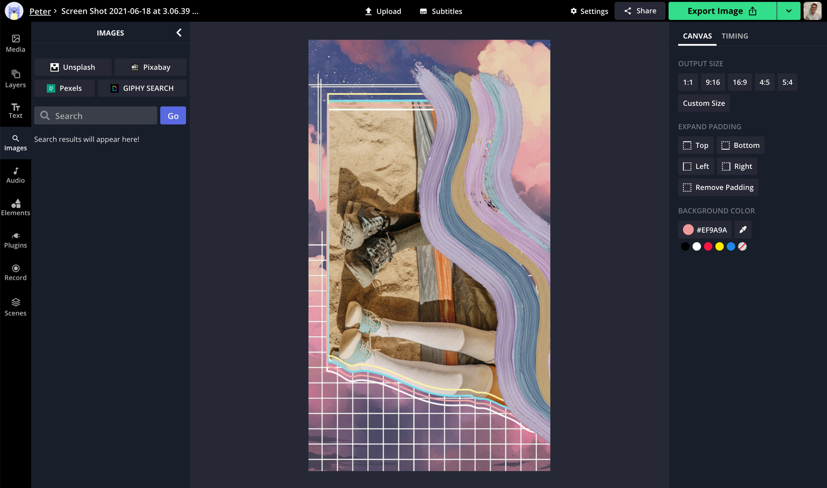This screenshot has width=827, height=488.
Task: Collapse the Images panel with chevron
Action: pyautogui.click(x=179, y=33)
